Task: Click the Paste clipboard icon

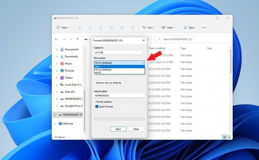Action: pos(101,28)
